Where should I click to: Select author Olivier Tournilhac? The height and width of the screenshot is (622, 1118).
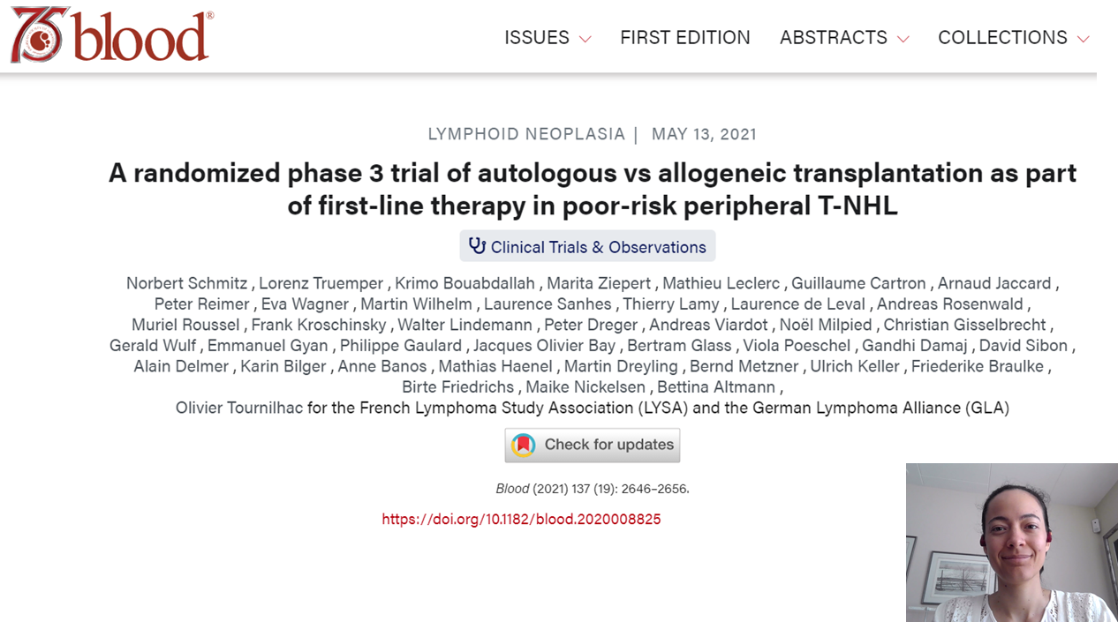(238, 408)
